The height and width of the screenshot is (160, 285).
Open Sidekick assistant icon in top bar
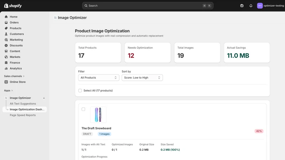(242, 6)
